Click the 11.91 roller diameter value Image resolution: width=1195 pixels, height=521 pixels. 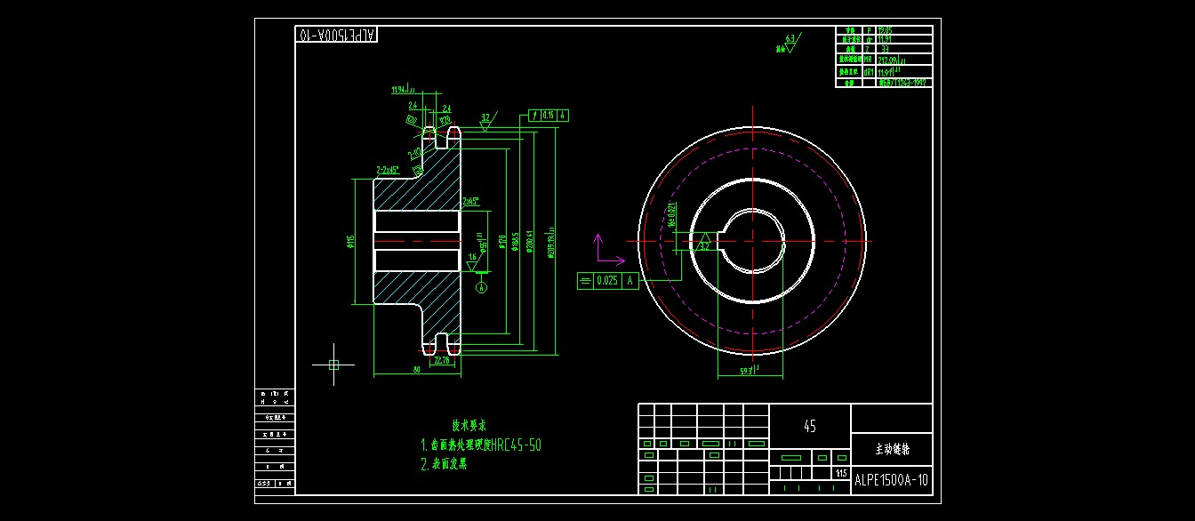coord(885,39)
